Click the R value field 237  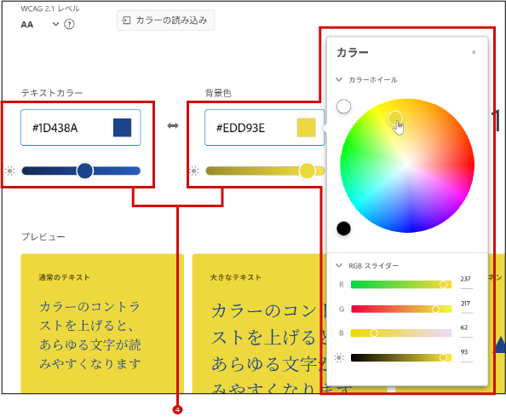[x=466, y=281]
